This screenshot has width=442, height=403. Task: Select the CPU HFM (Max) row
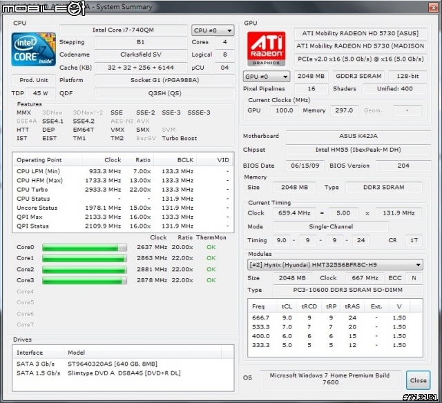tap(123, 180)
